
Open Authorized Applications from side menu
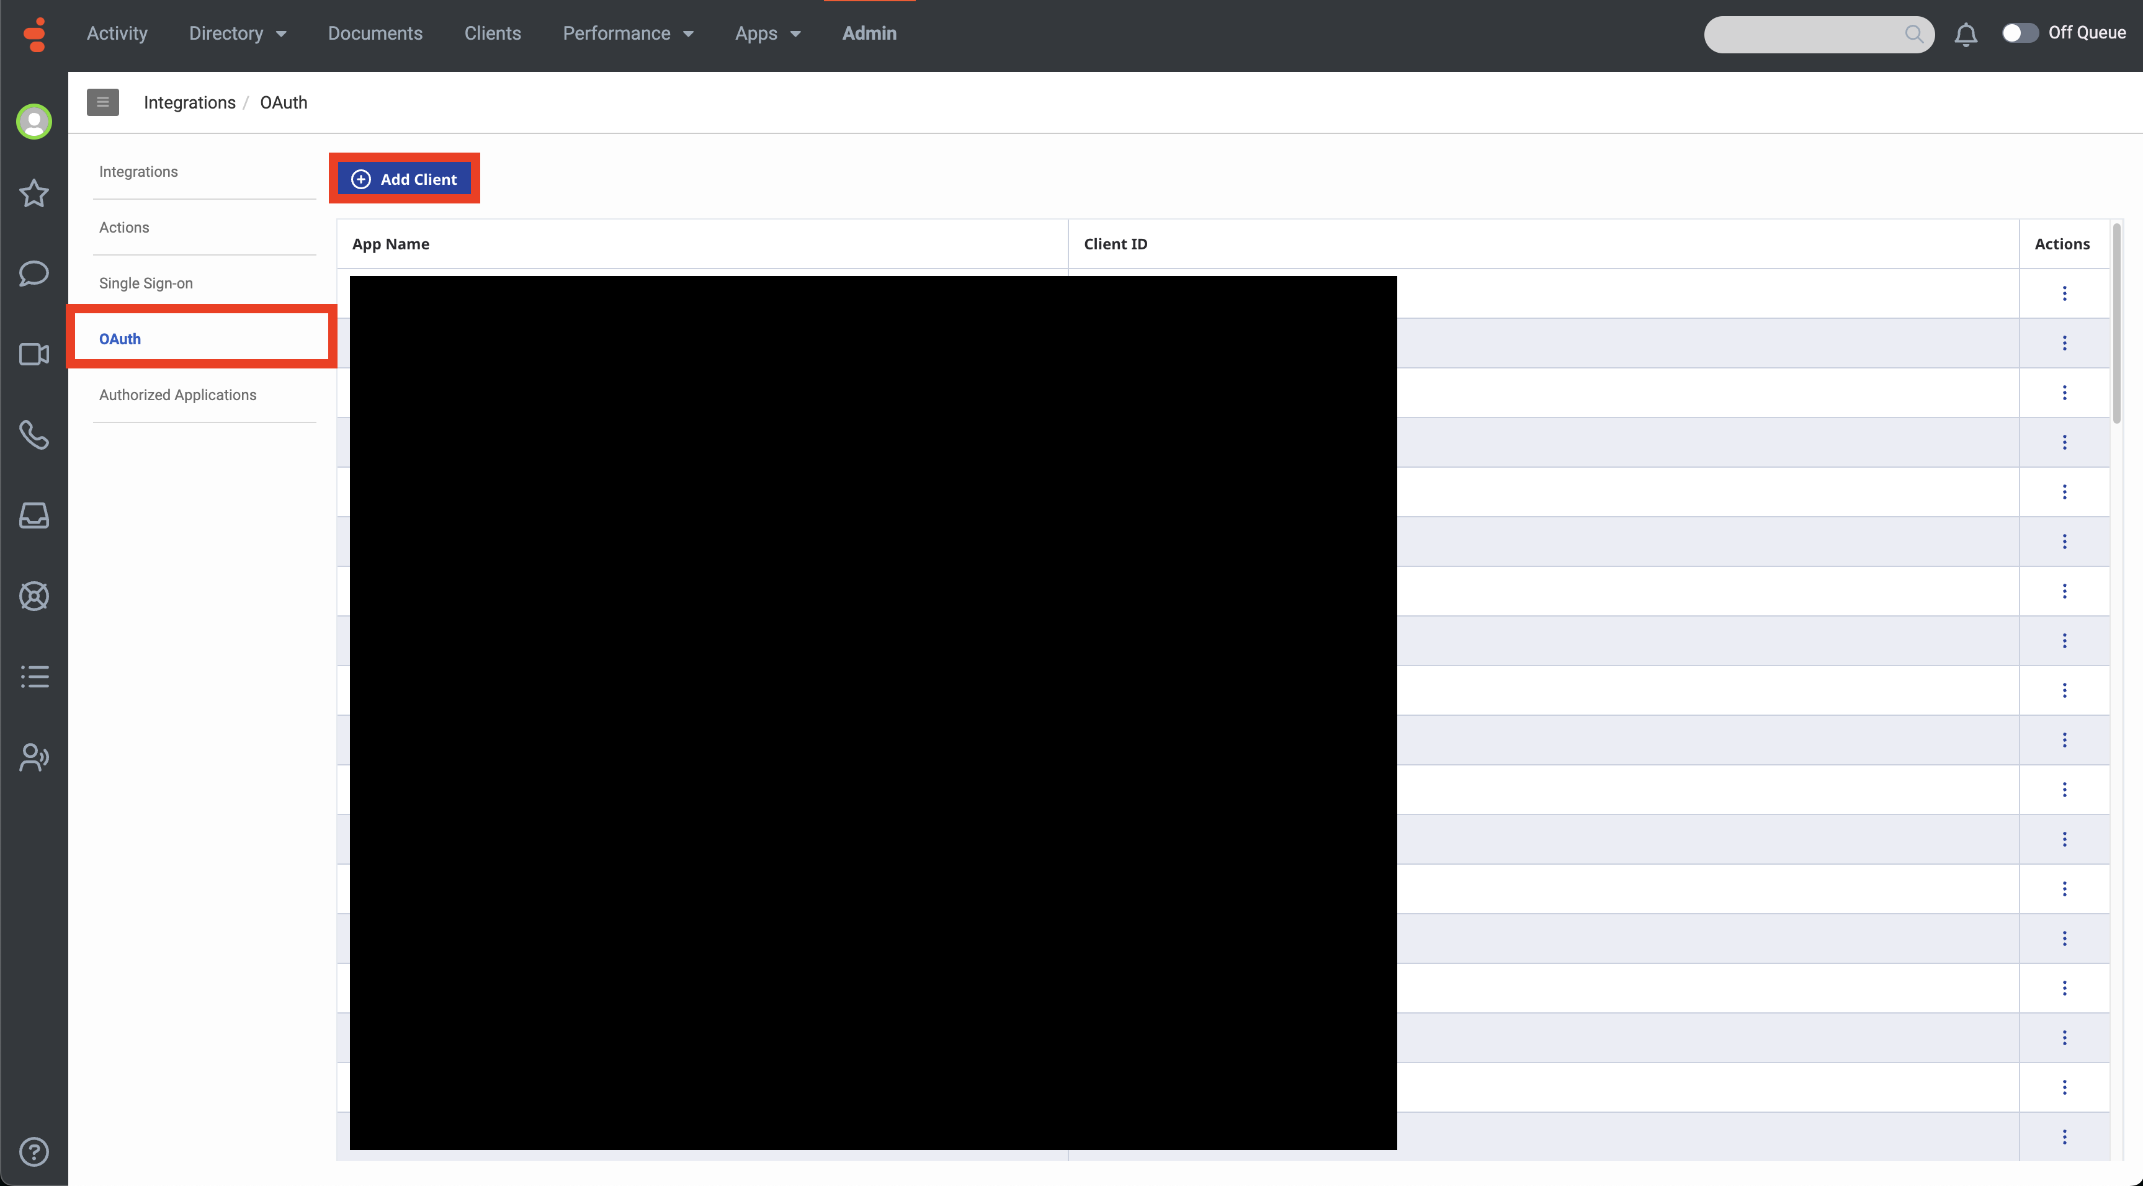point(177,395)
